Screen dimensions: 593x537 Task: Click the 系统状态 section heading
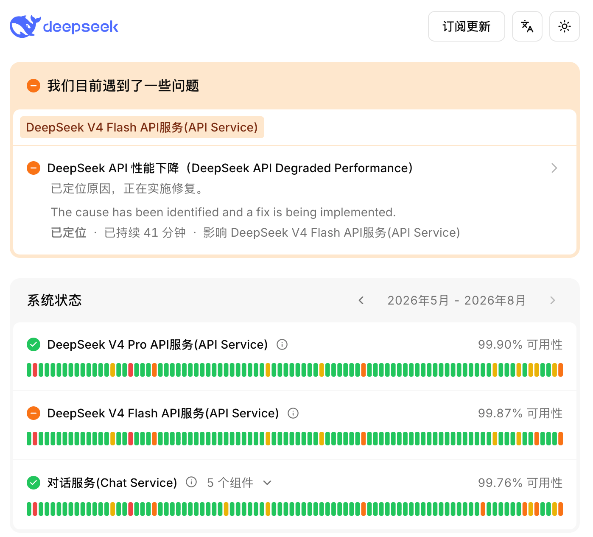(x=54, y=300)
